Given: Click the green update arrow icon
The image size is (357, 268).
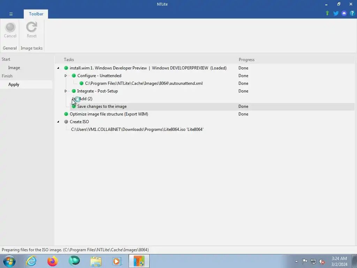Looking at the screenshot, I should tap(327, 13).
